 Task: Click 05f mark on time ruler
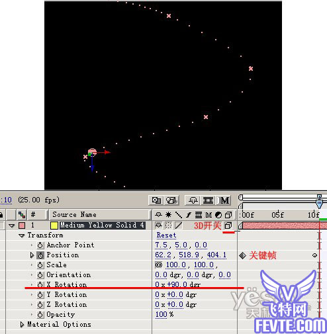pyautogui.click(x=277, y=214)
